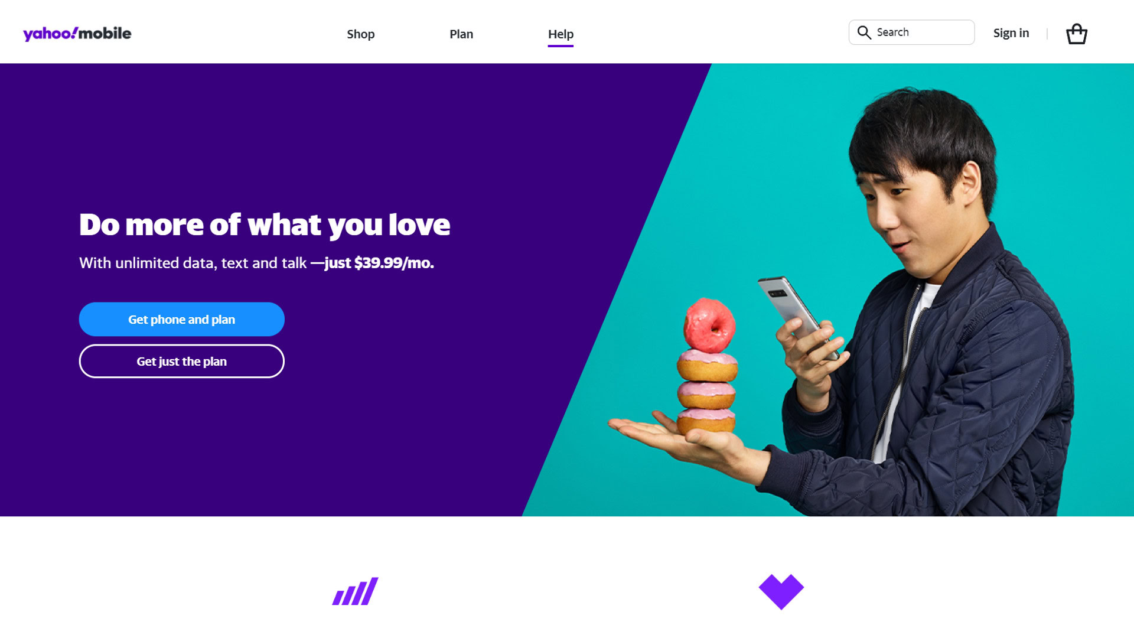Click the Sign in link

point(1011,32)
